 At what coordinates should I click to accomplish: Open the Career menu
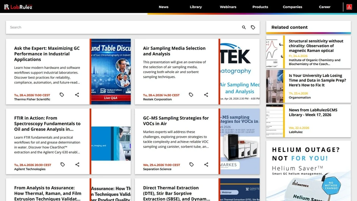325,7
